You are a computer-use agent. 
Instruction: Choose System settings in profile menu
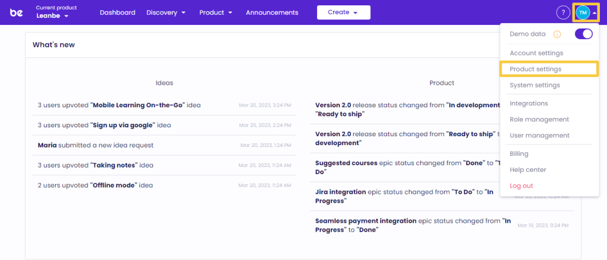click(534, 85)
